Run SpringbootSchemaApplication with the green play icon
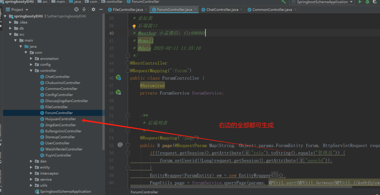 pyautogui.click(x=360, y=2)
